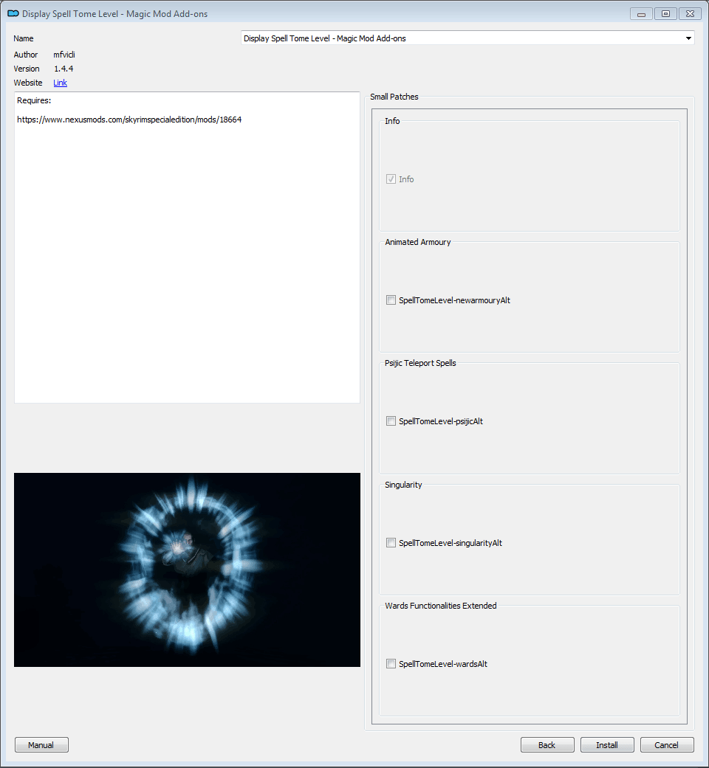Click the portal preview image
This screenshot has height=768, width=709.
point(187,570)
